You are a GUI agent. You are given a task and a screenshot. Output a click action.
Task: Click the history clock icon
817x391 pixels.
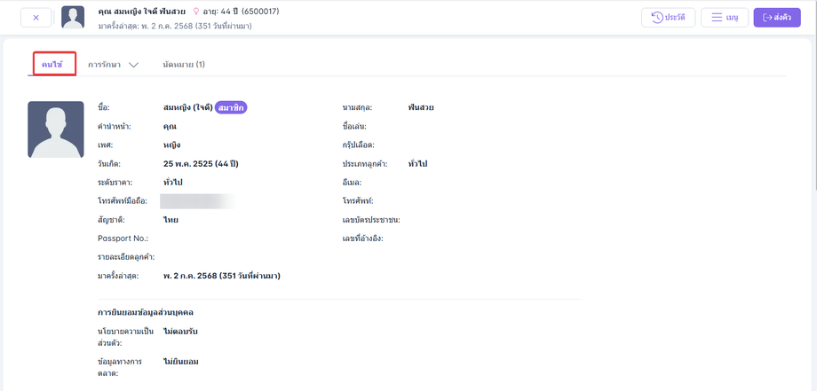point(657,18)
